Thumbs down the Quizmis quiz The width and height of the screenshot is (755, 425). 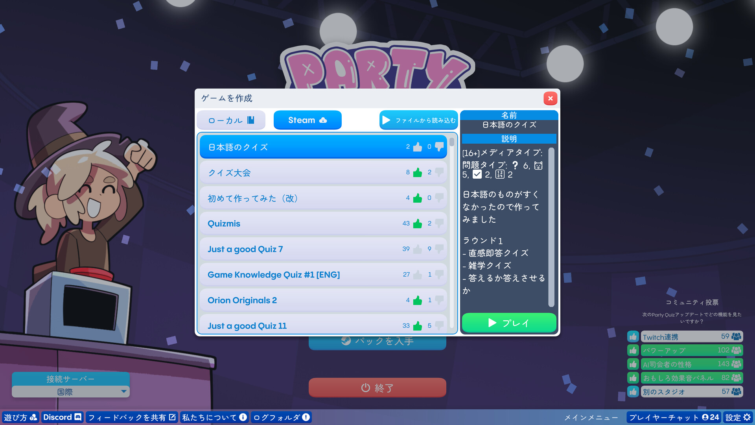coord(439,224)
